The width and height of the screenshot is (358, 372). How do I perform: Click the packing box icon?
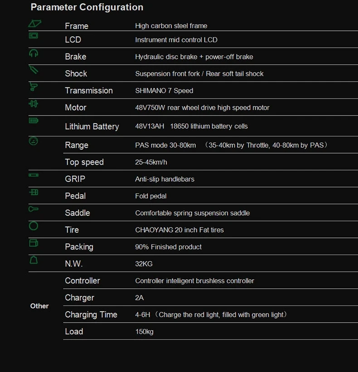[x=34, y=243]
